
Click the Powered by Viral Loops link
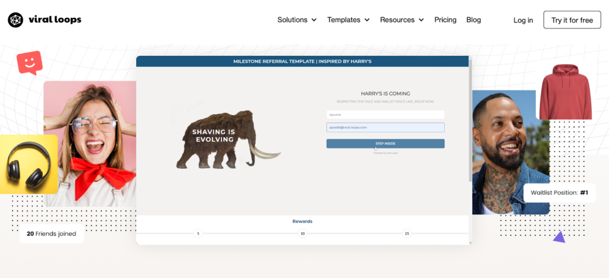click(385, 153)
